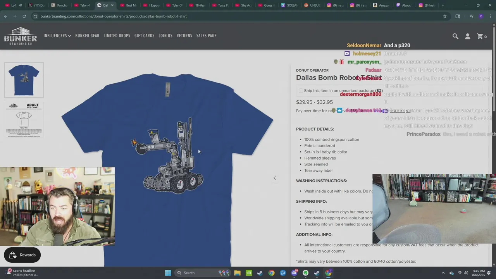The image size is (496, 279).
Task: Open the site search magnifier icon
Action: tap(455, 36)
